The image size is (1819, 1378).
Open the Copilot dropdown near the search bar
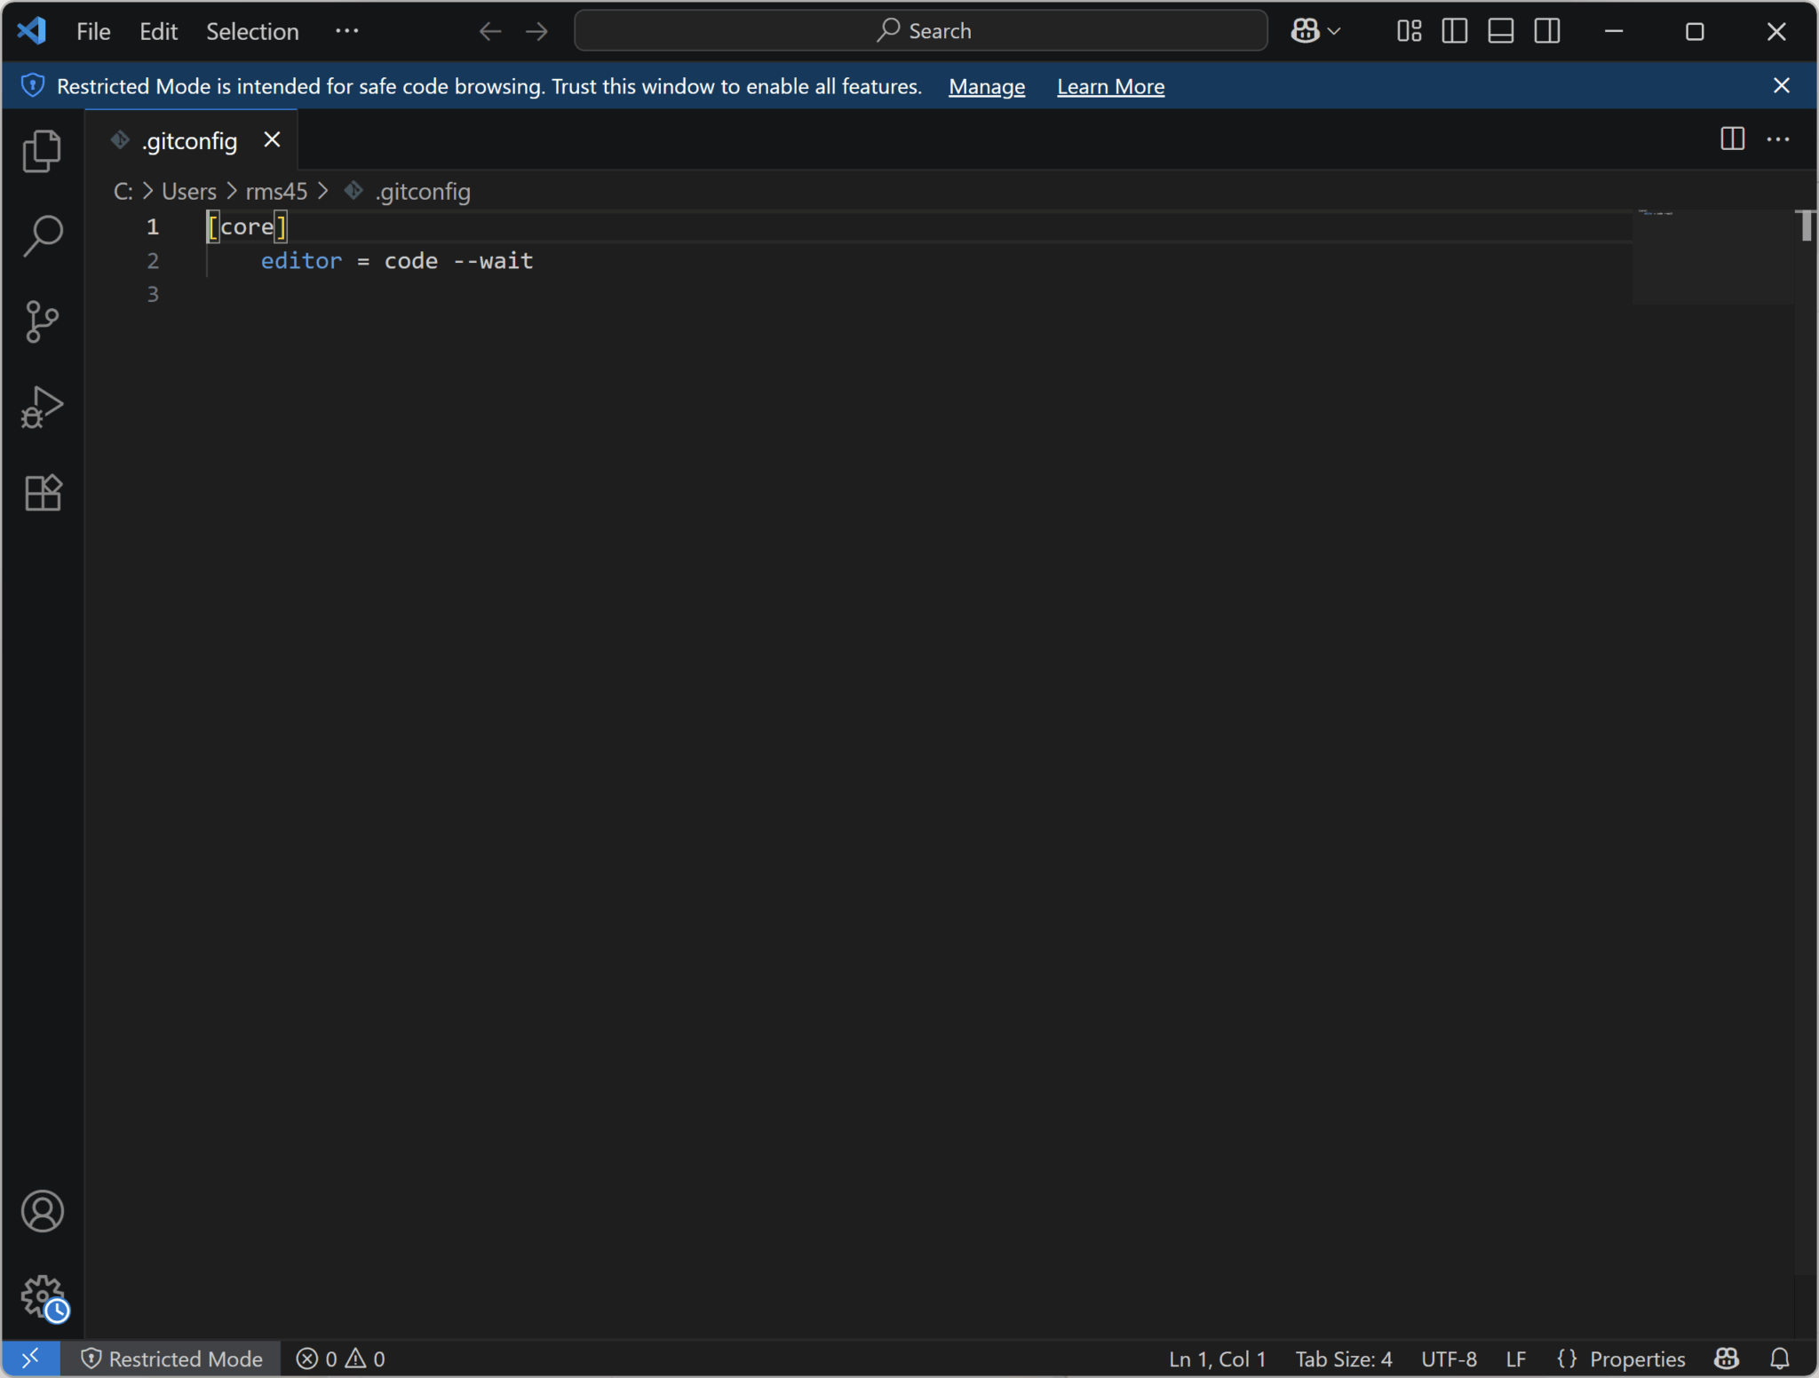click(x=1316, y=29)
